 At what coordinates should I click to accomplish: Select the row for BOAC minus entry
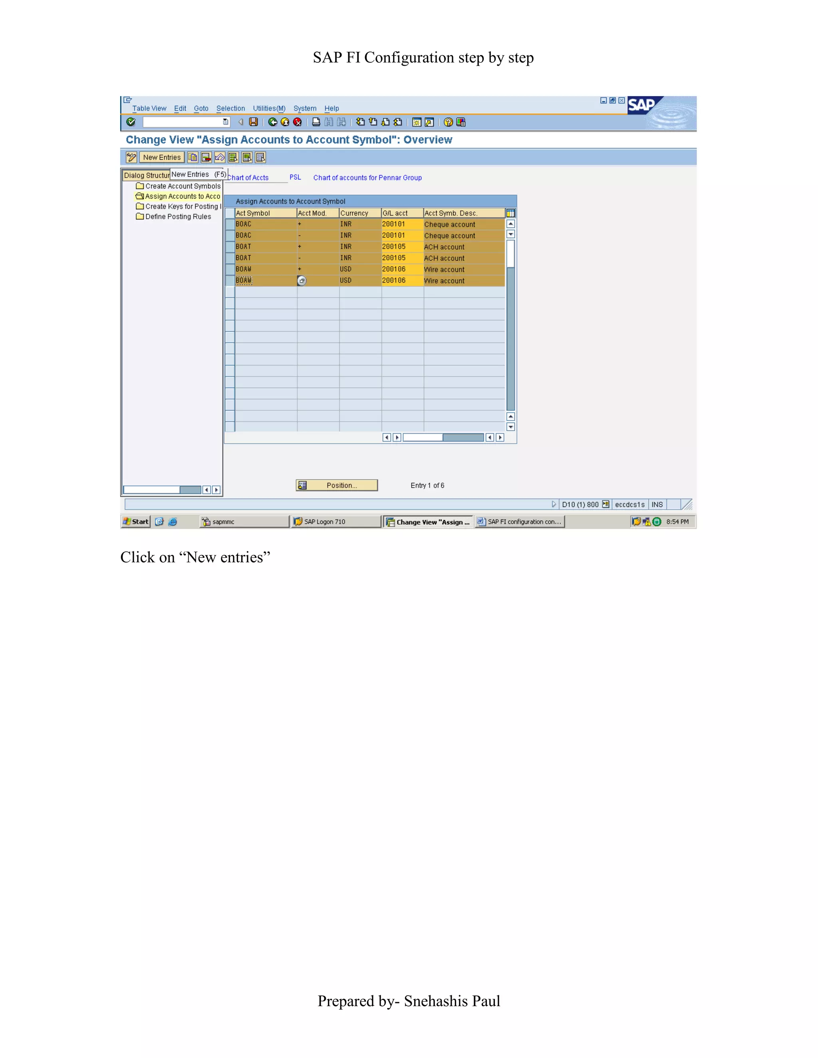point(230,236)
